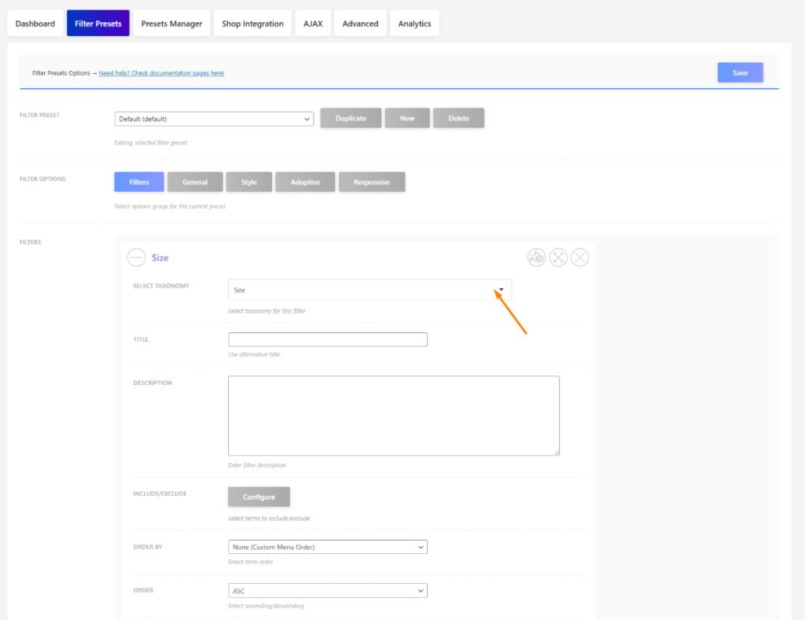Select the Filter Presets tab
805x620 pixels.
coord(98,23)
